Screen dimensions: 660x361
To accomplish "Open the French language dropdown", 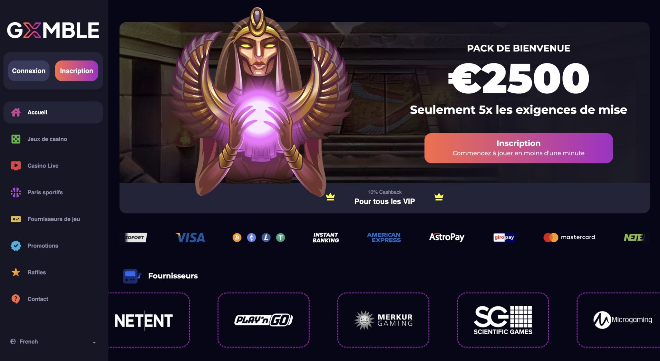I will [53, 342].
